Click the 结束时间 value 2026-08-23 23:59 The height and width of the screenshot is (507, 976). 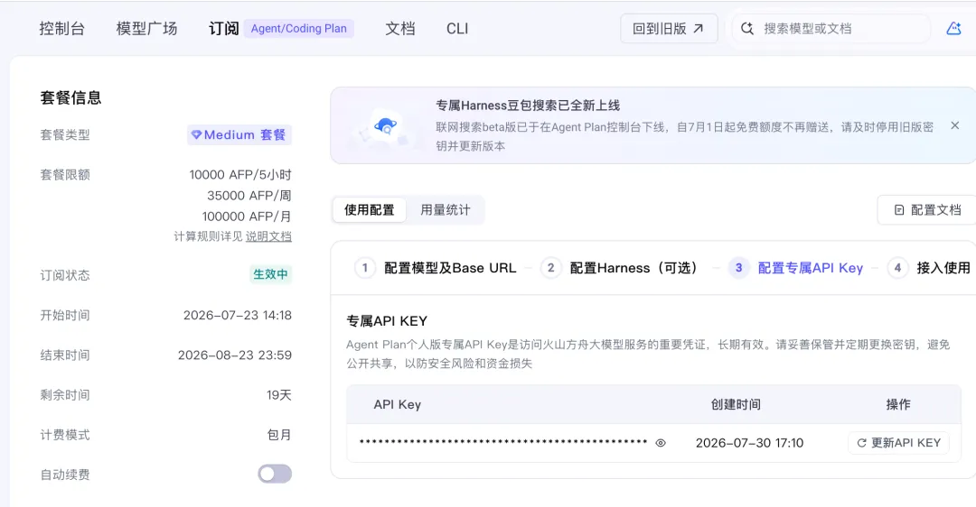pyautogui.click(x=235, y=355)
